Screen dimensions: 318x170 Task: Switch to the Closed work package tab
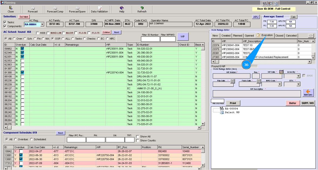(x=279, y=36)
